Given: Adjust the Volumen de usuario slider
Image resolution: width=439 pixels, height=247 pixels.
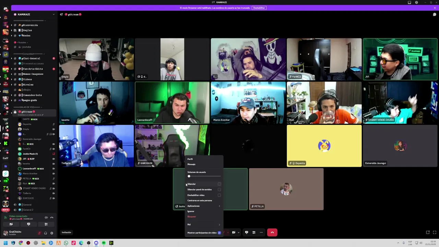Looking at the screenshot, I should pos(204,176).
